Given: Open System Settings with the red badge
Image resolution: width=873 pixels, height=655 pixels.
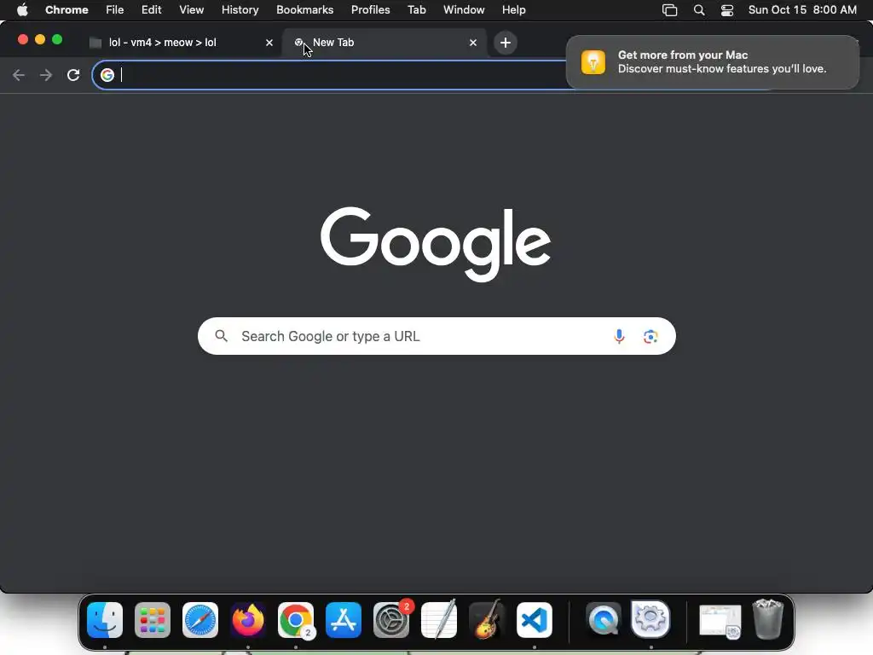Looking at the screenshot, I should click(391, 620).
